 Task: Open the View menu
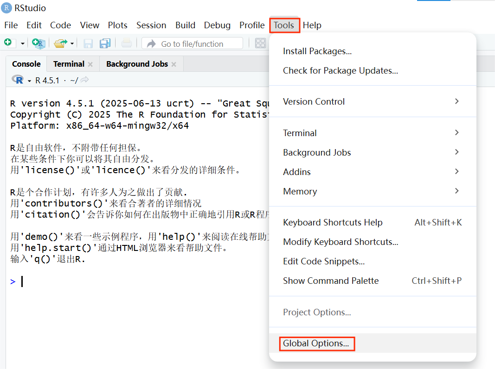90,25
